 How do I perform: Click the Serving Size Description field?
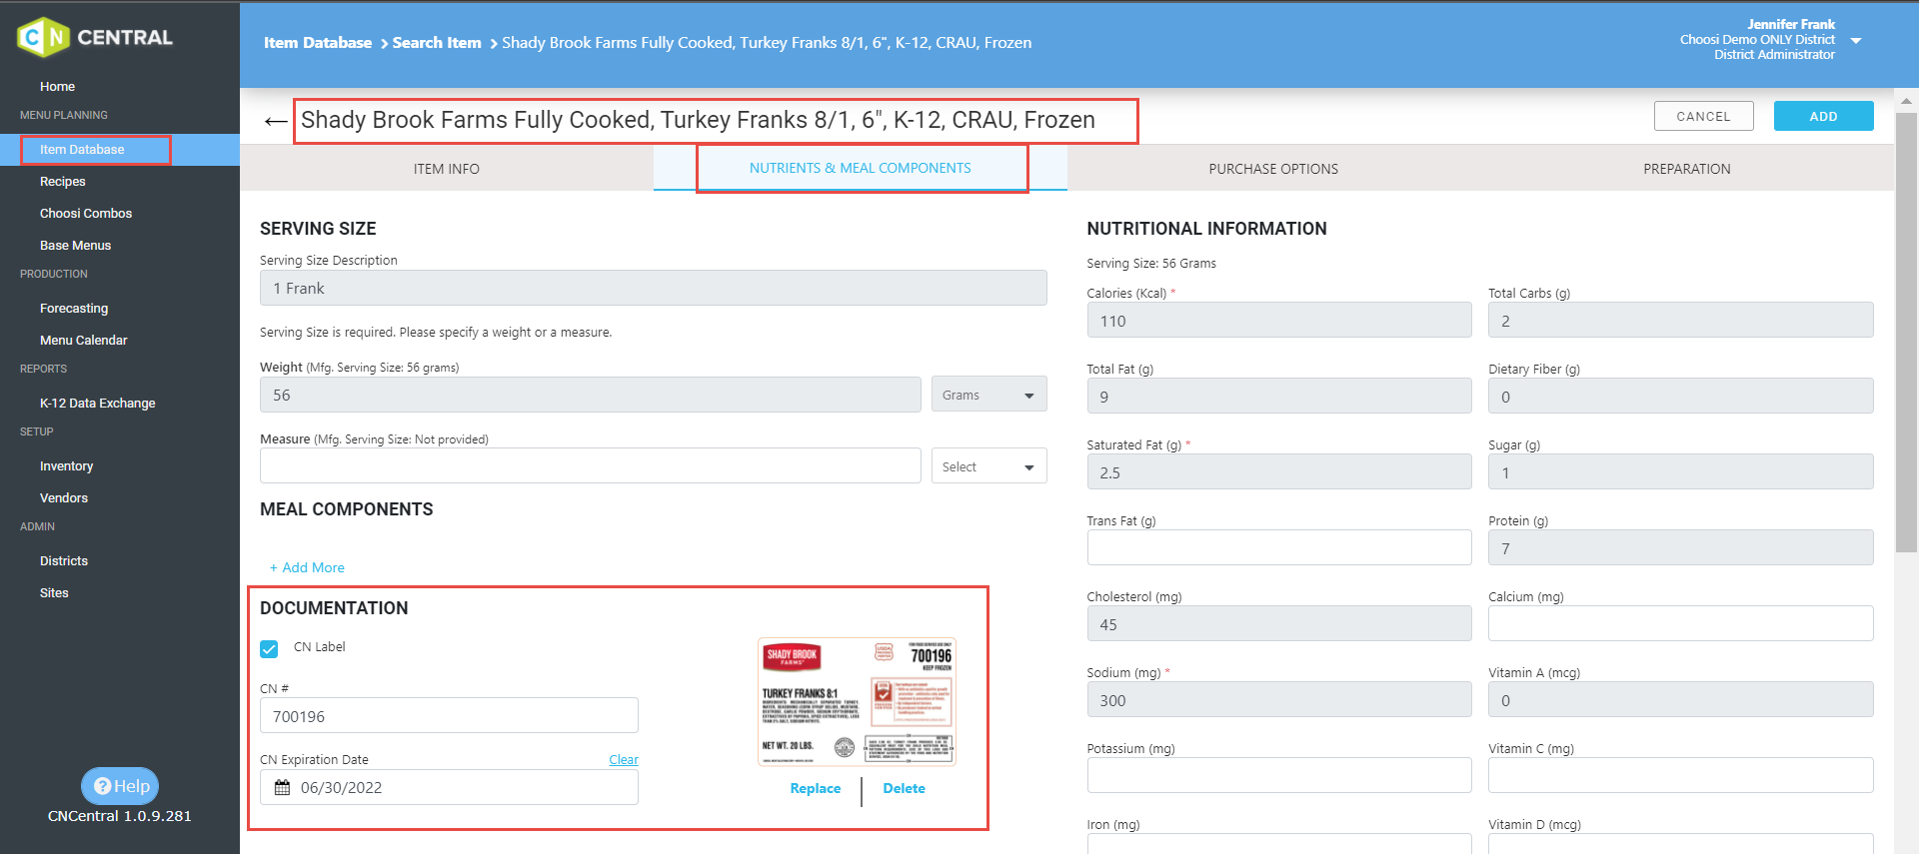[x=654, y=288]
